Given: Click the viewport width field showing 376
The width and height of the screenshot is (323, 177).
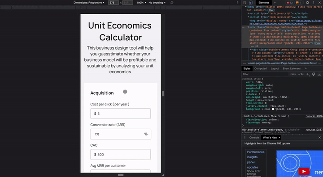Looking at the screenshot, I should [x=113, y=3].
